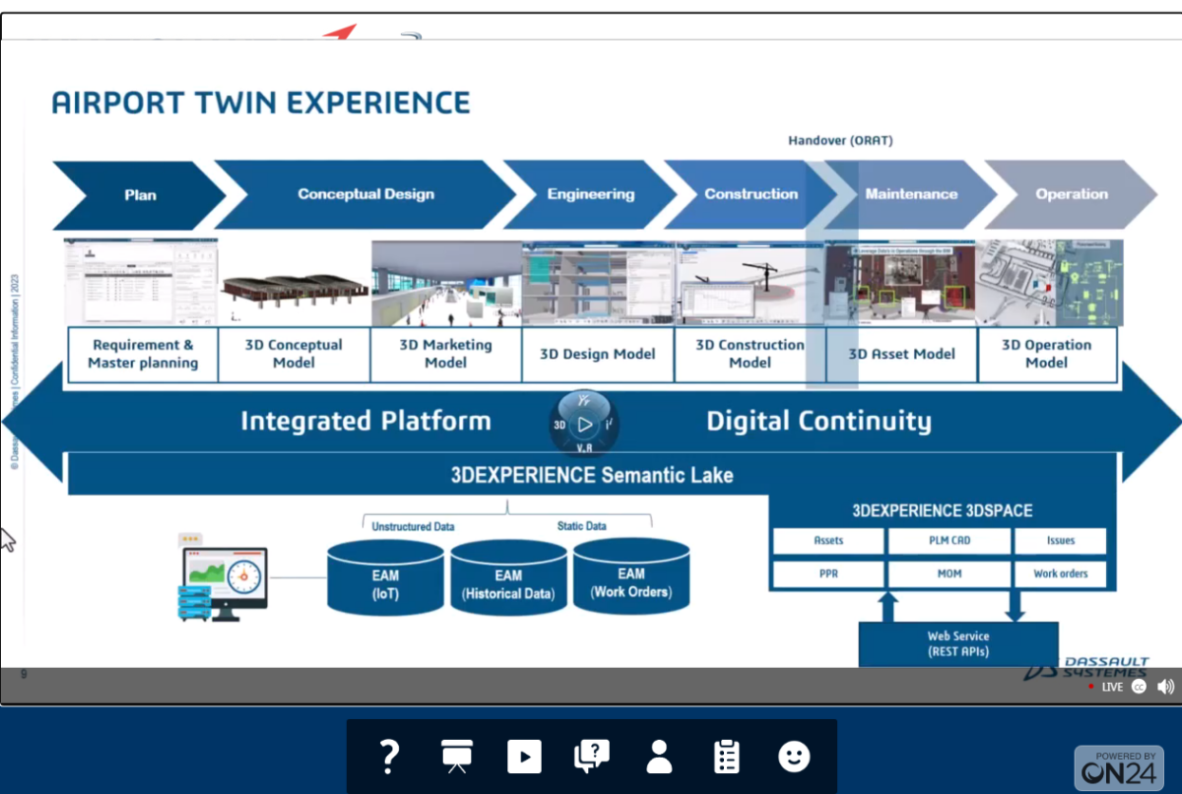Open the Media Player icon in toolbar
This screenshot has width=1182, height=794.
(524, 757)
